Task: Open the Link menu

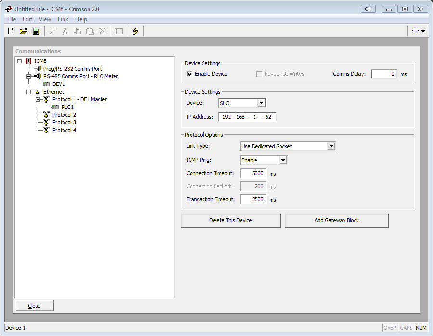Action: point(63,19)
